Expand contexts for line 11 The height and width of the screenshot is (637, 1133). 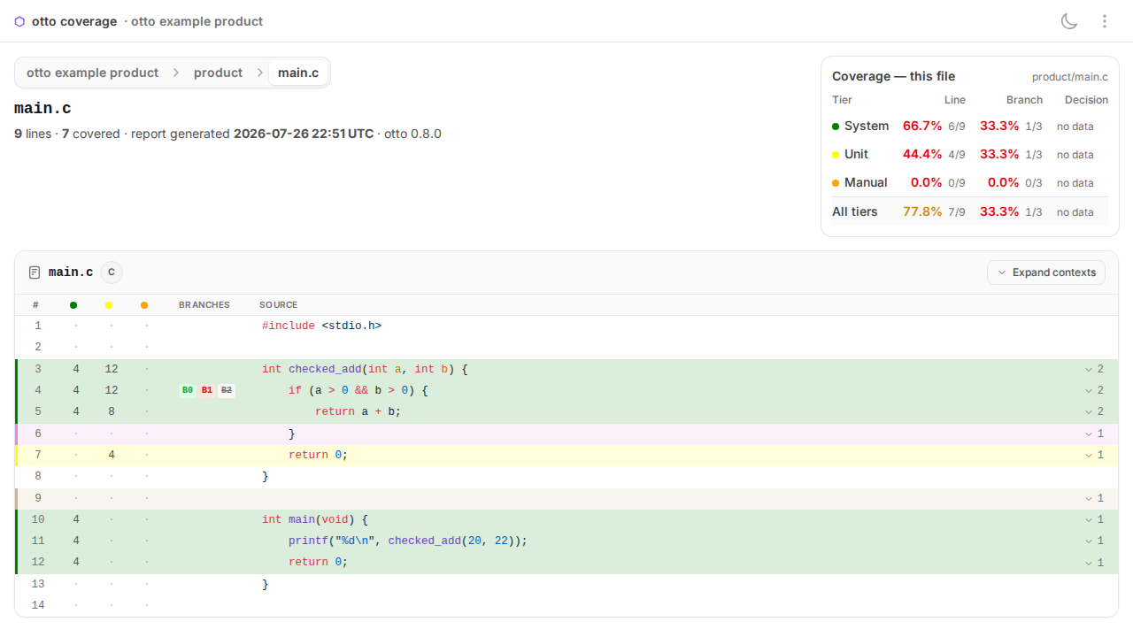[x=1095, y=541]
